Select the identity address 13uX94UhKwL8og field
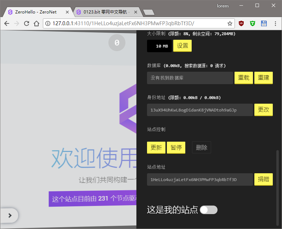The width and height of the screenshot is (282, 229). pyautogui.click(x=200, y=110)
